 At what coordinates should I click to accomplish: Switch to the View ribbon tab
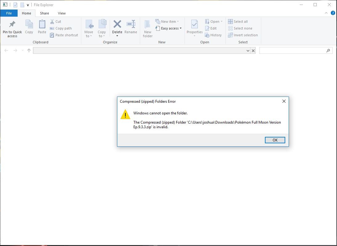(x=62, y=13)
